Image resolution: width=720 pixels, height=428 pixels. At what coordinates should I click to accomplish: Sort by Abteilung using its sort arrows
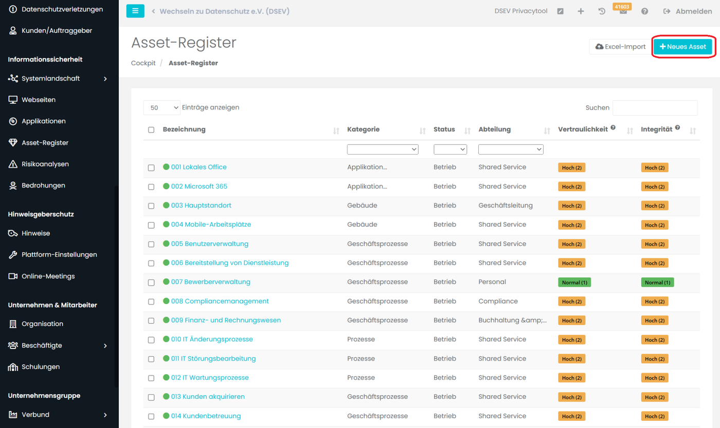click(547, 131)
